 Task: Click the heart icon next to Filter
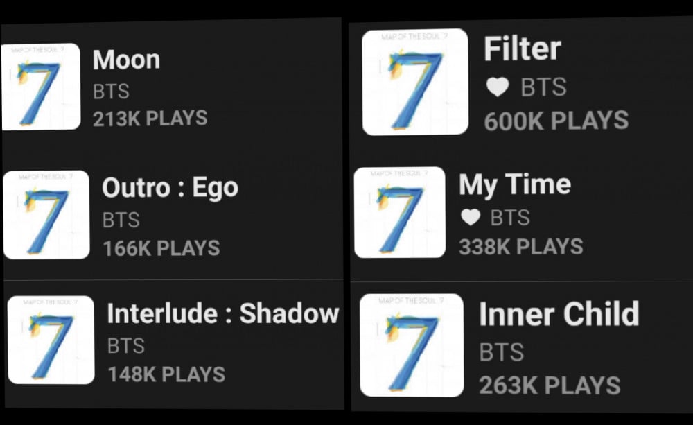pyautogui.click(x=498, y=87)
